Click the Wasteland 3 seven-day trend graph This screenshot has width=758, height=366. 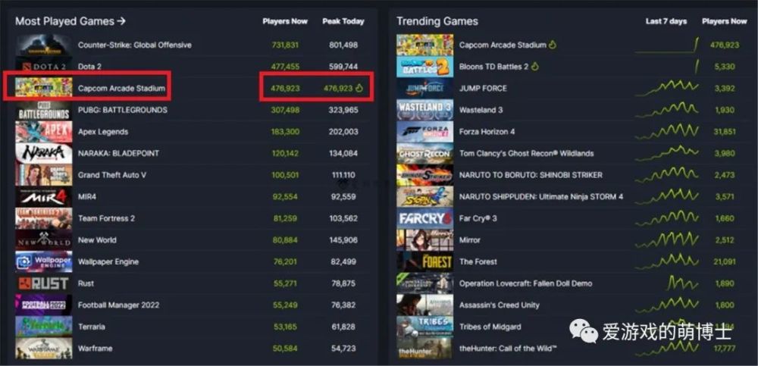tap(666, 110)
